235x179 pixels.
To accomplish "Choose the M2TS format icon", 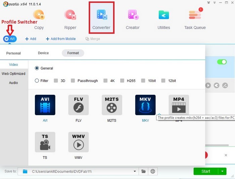I will [x=112, y=105].
